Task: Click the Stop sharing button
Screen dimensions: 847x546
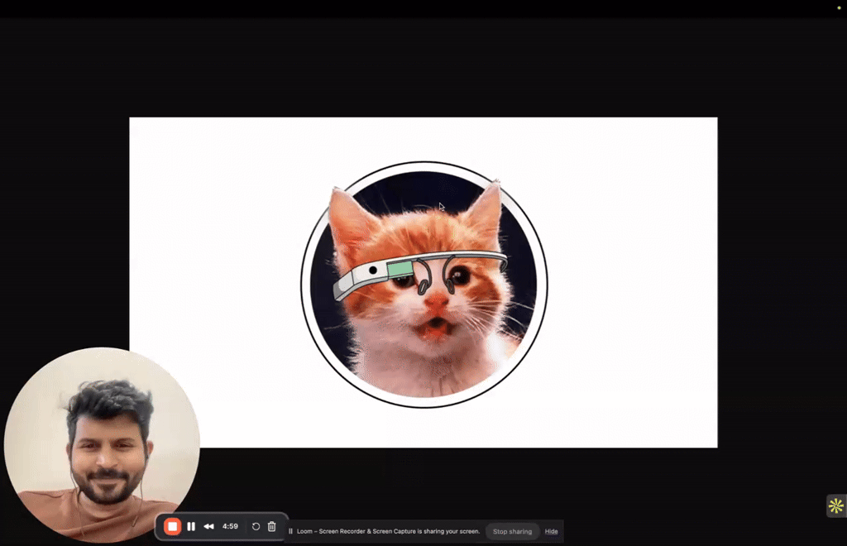Action: tap(512, 531)
